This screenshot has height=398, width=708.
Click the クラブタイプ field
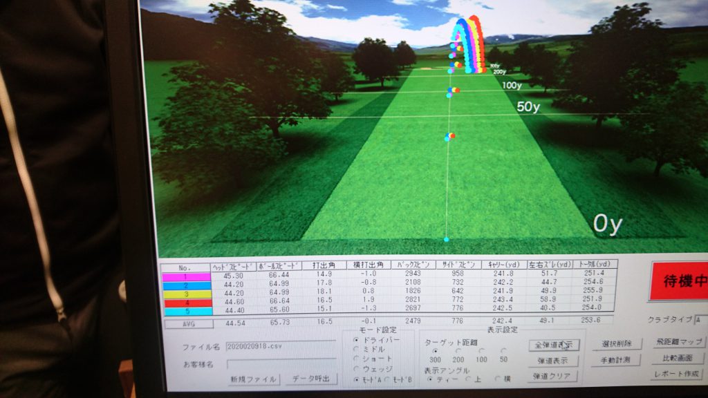click(701, 319)
